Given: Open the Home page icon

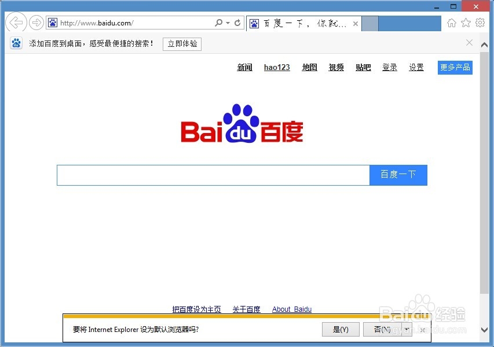Looking at the screenshot, I should pyautogui.click(x=452, y=23).
